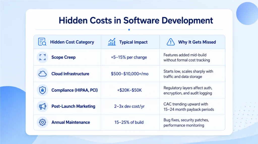
Task: Click the 'Cloud Infrastructure' row label
Action: 70,74
